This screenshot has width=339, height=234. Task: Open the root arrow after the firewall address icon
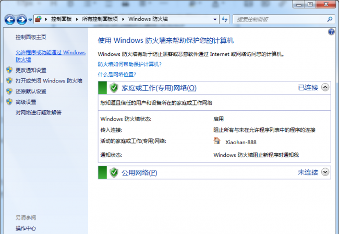click(x=46, y=19)
